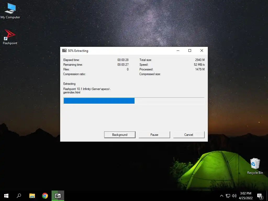Open File Explorer from taskbar
This screenshot has height=201, width=268.
click(x=32, y=196)
